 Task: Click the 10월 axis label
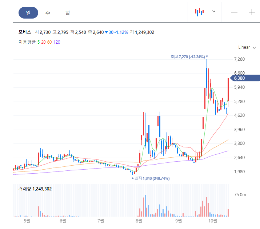tap(213, 221)
